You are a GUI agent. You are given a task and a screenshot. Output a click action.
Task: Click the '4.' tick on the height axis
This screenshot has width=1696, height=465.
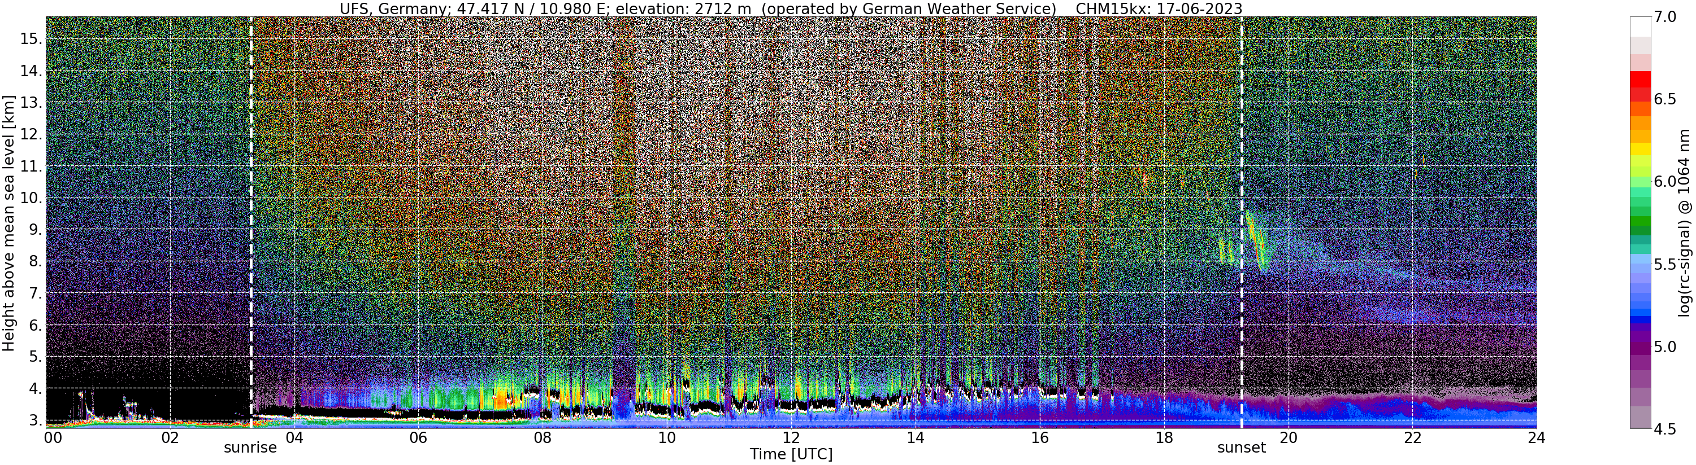[35, 389]
